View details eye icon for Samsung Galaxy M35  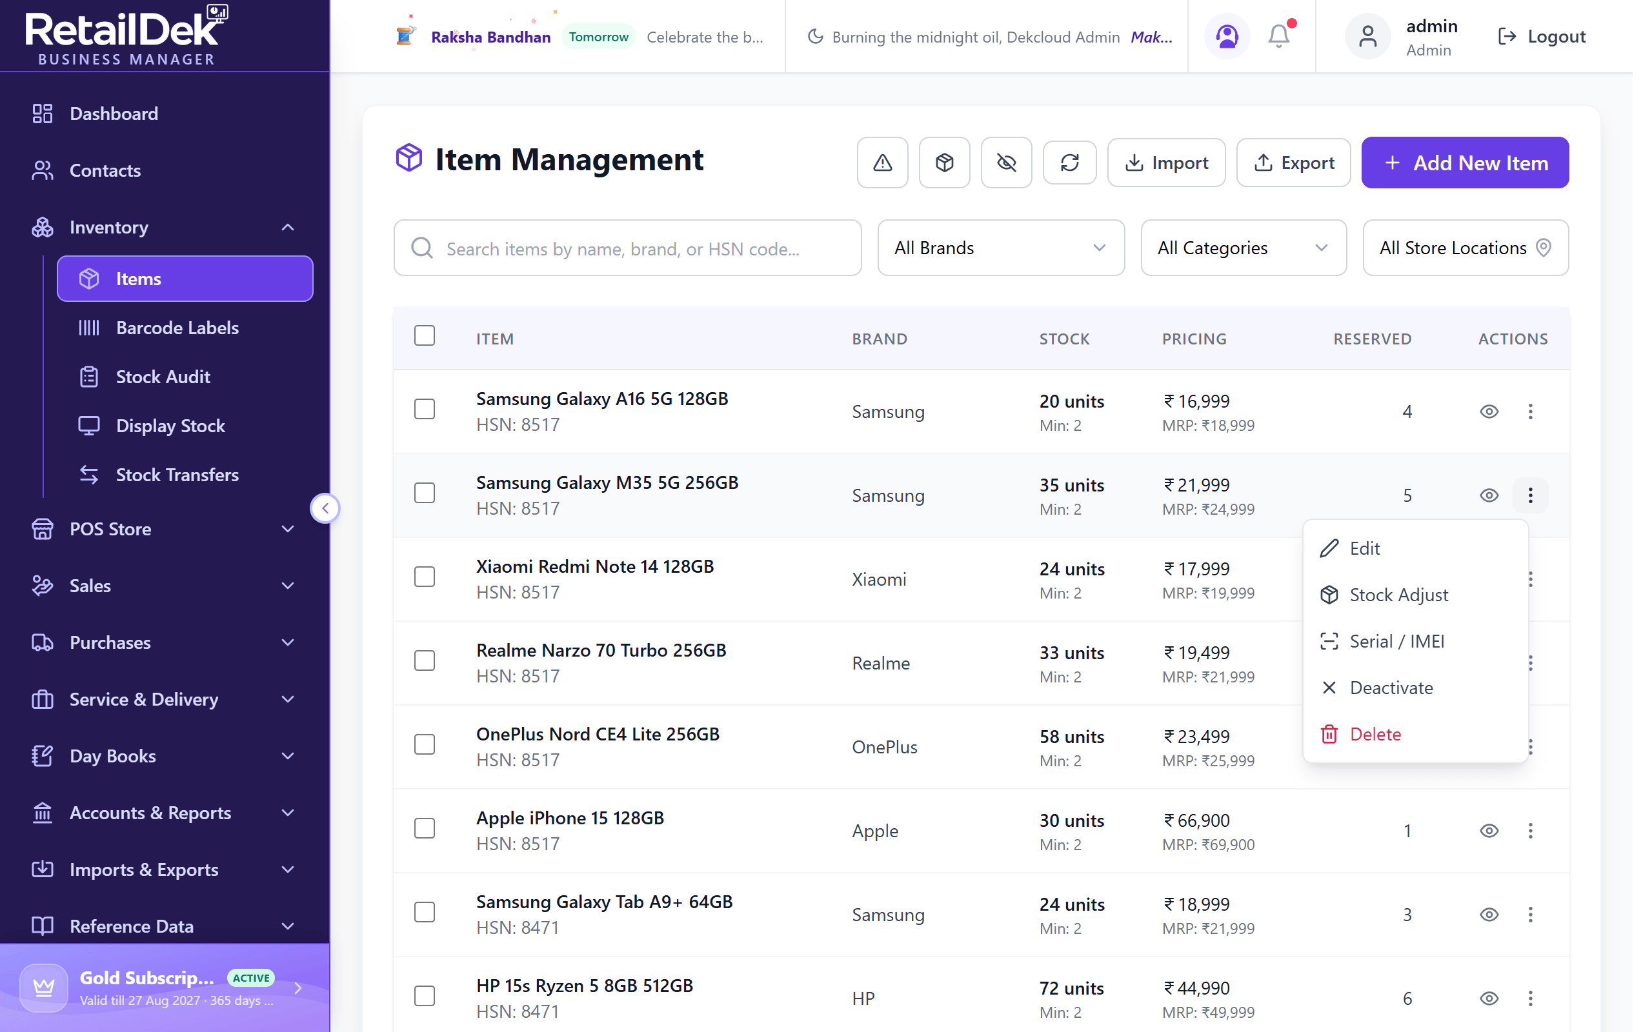[x=1489, y=495]
